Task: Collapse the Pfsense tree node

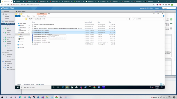Action: coord(4,42)
